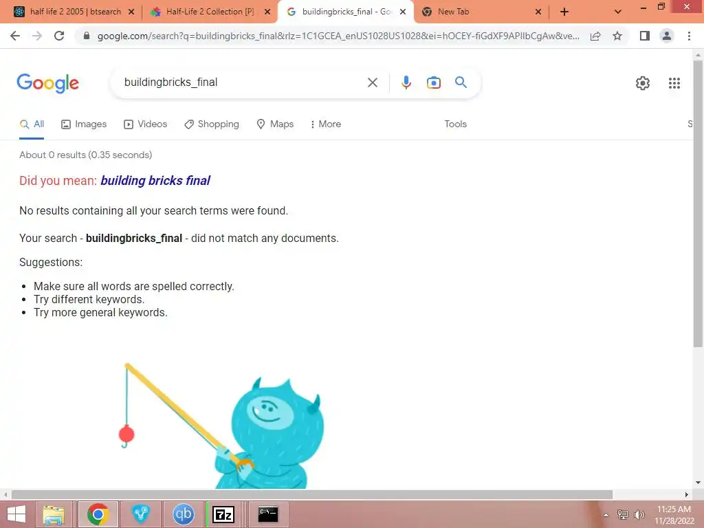The height and width of the screenshot is (528, 704).
Task: Open Command Prompt from taskbar
Action: click(x=268, y=514)
